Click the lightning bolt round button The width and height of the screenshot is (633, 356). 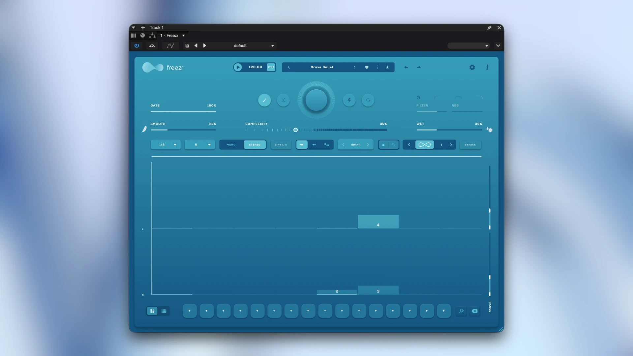(349, 100)
